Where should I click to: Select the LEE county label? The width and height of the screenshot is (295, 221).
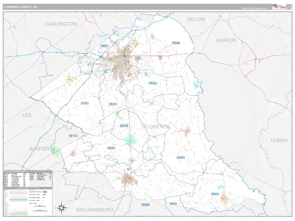click(x=27, y=115)
